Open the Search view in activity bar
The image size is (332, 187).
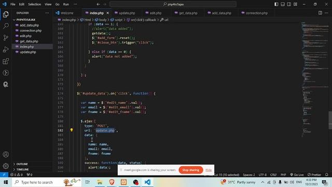tap(6, 26)
